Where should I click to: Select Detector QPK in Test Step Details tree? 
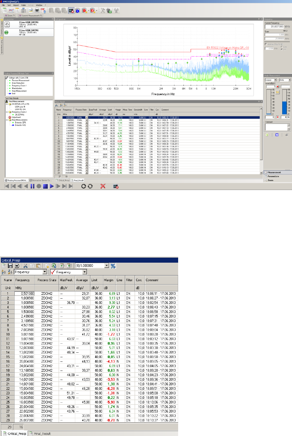[20, 123]
